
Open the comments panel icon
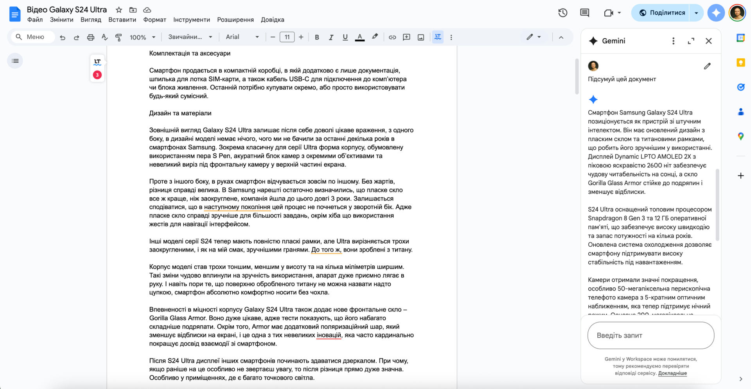point(584,13)
